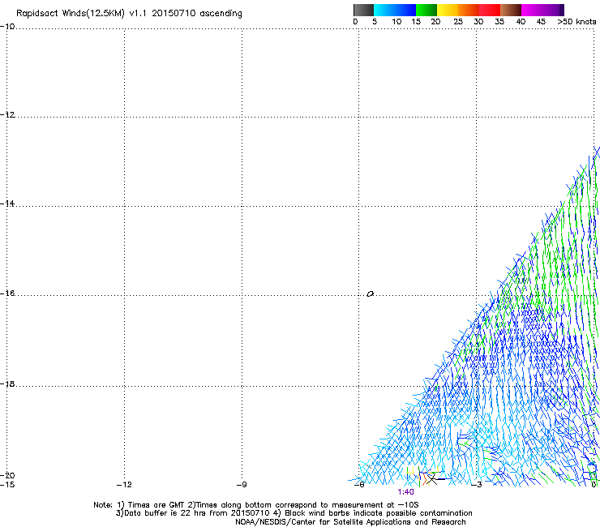Click the legend scale label '35'
This screenshot has width=600, height=527.
[499, 22]
